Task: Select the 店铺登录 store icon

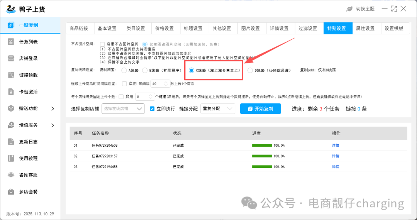Action: click(x=11, y=58)
